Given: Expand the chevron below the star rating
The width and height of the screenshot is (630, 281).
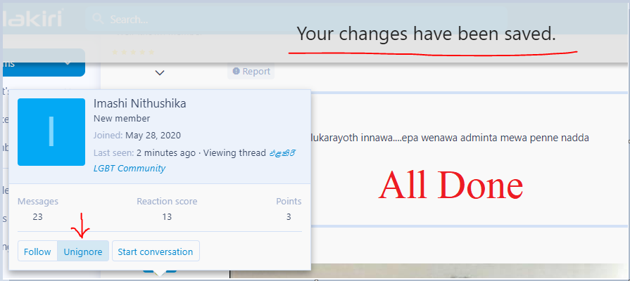Looking at the screenshot, I should [x=160, y=72].
